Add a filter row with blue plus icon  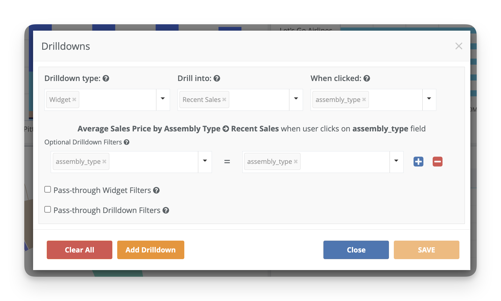pyautogui.click(x=418, y=161)
